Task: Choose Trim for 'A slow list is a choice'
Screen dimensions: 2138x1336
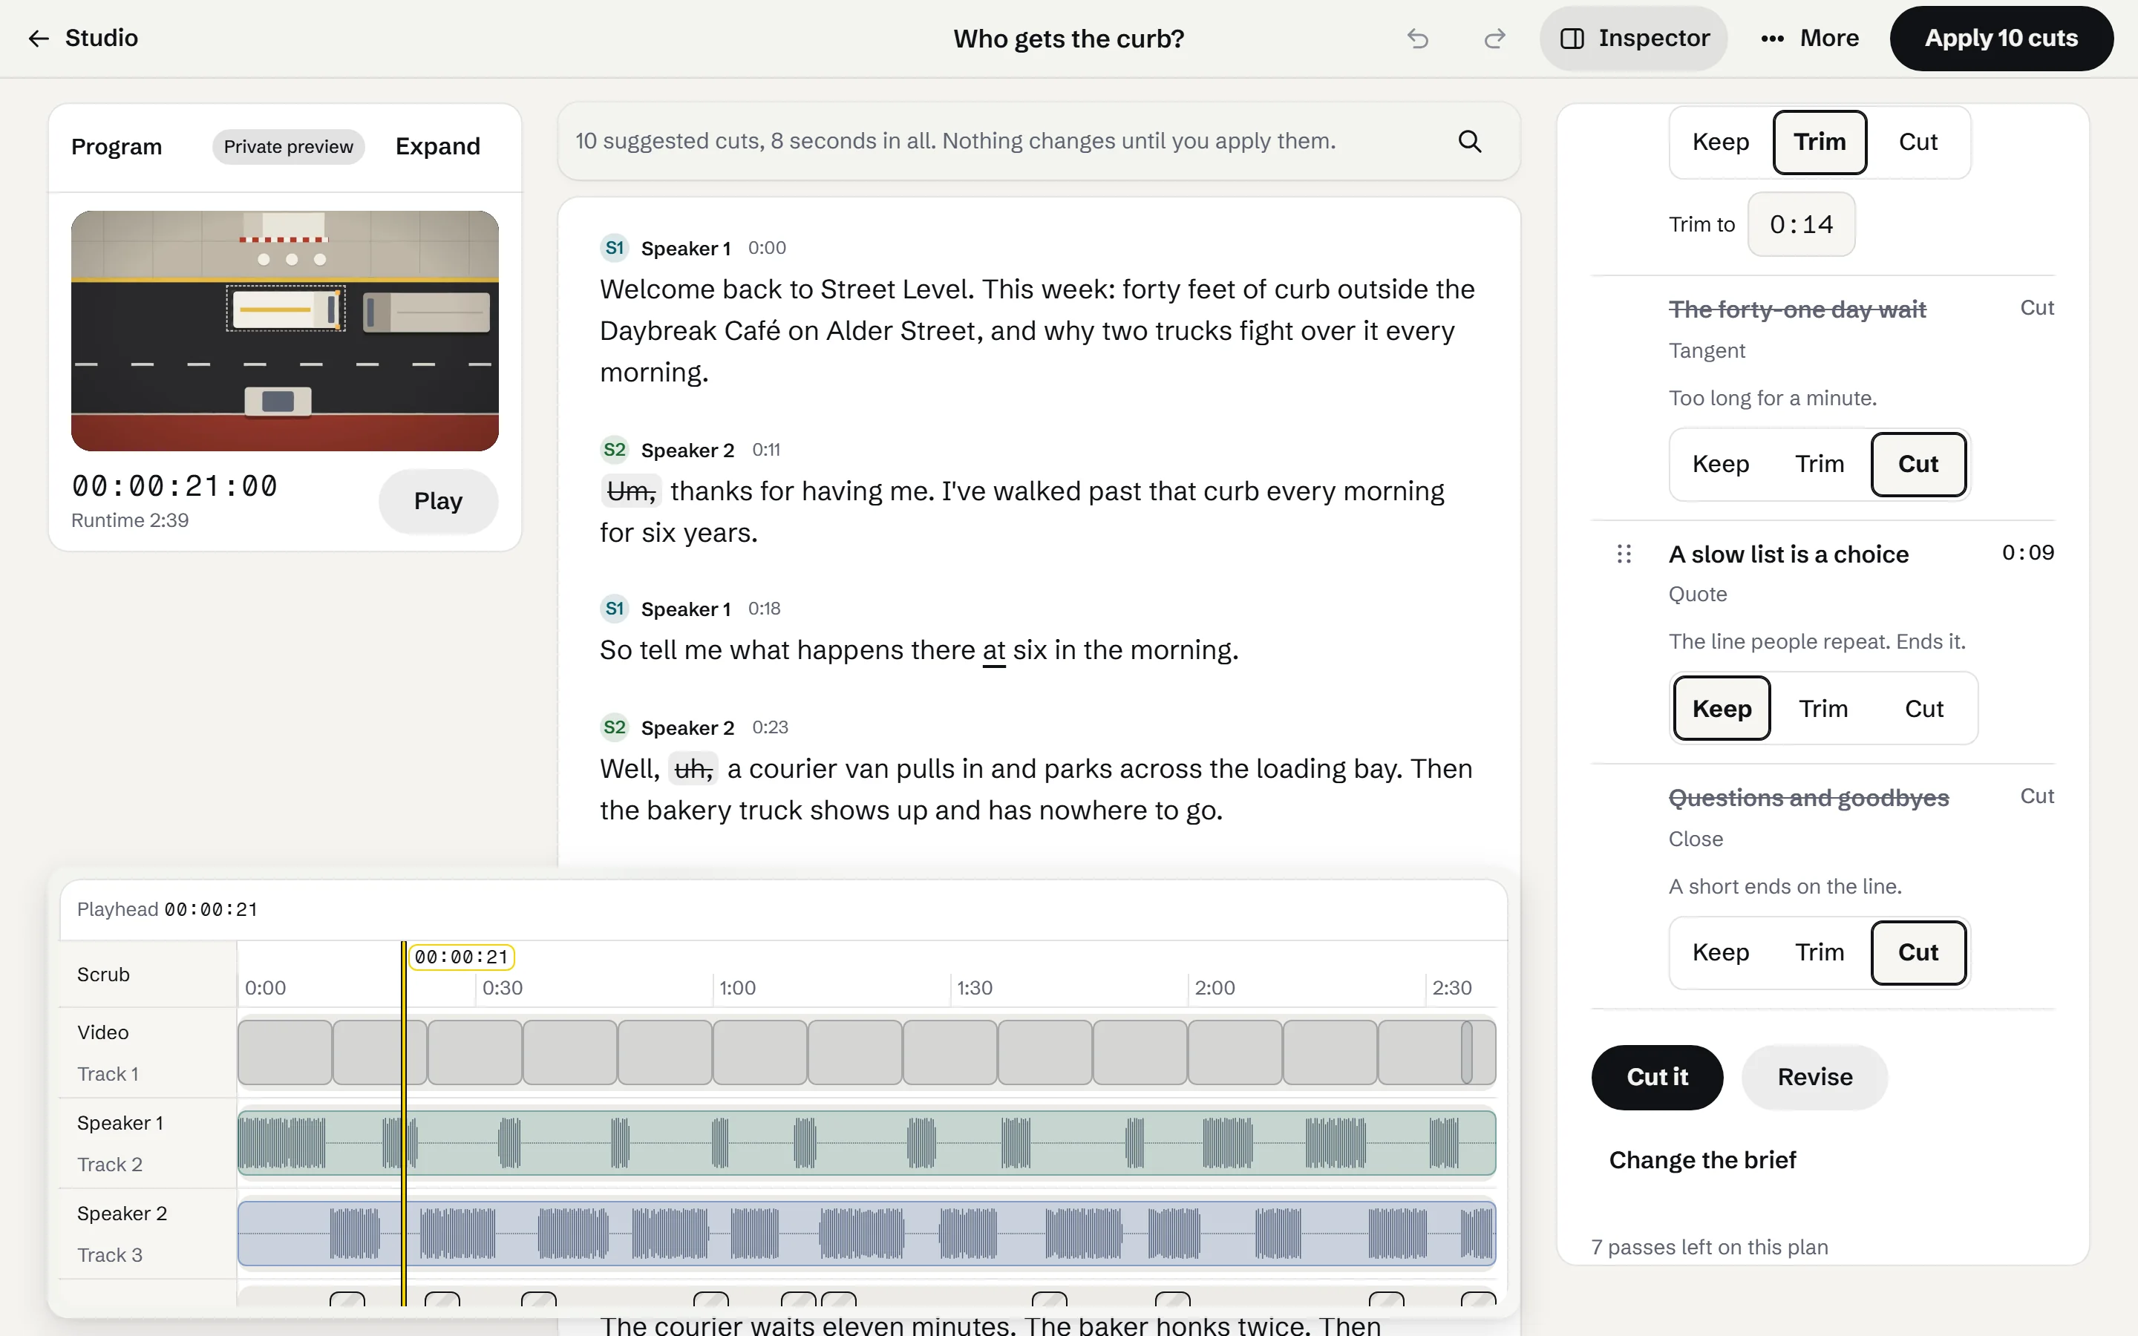Action: click(1823, 709)
